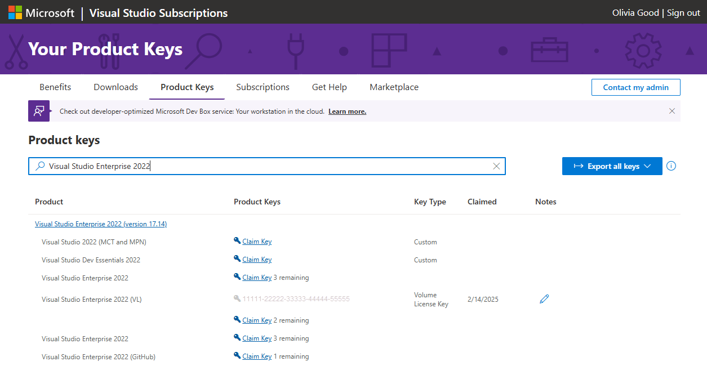Click the Sign out link

tap(683, 13)
